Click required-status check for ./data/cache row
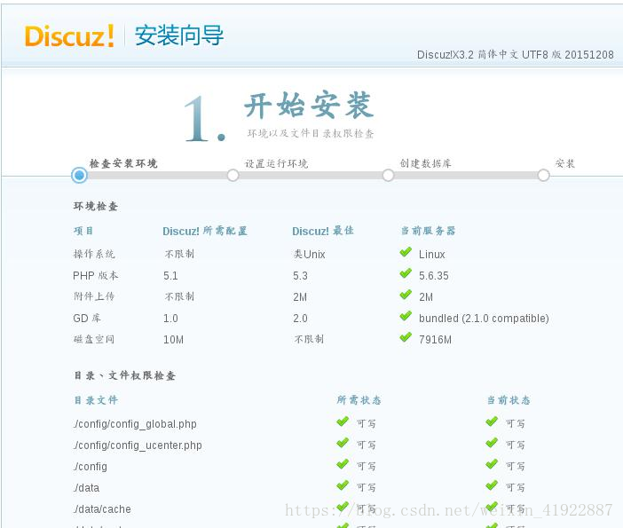This screenshot has height=528, width=623. point(343,507)
